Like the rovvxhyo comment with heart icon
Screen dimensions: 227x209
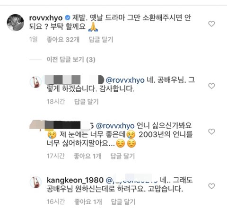(x=211, y=24)
